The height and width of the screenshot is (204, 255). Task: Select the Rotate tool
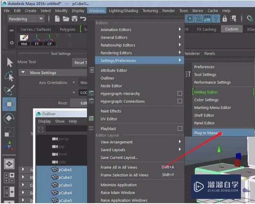coord(9,118)
